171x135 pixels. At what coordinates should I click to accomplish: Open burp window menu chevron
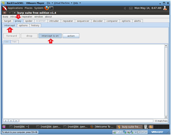click(10, 13)
